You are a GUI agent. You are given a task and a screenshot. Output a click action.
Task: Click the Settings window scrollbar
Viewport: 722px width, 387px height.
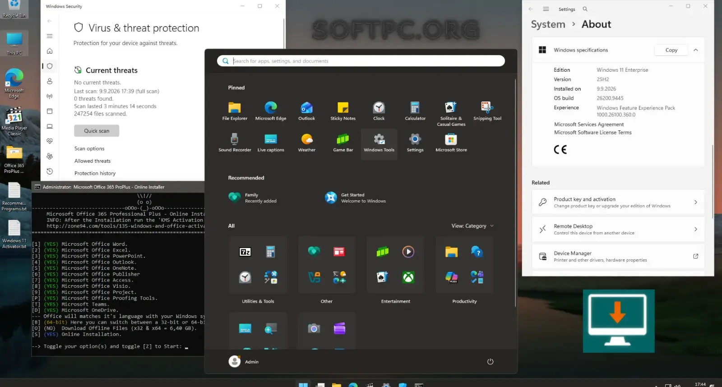(713, 181)
